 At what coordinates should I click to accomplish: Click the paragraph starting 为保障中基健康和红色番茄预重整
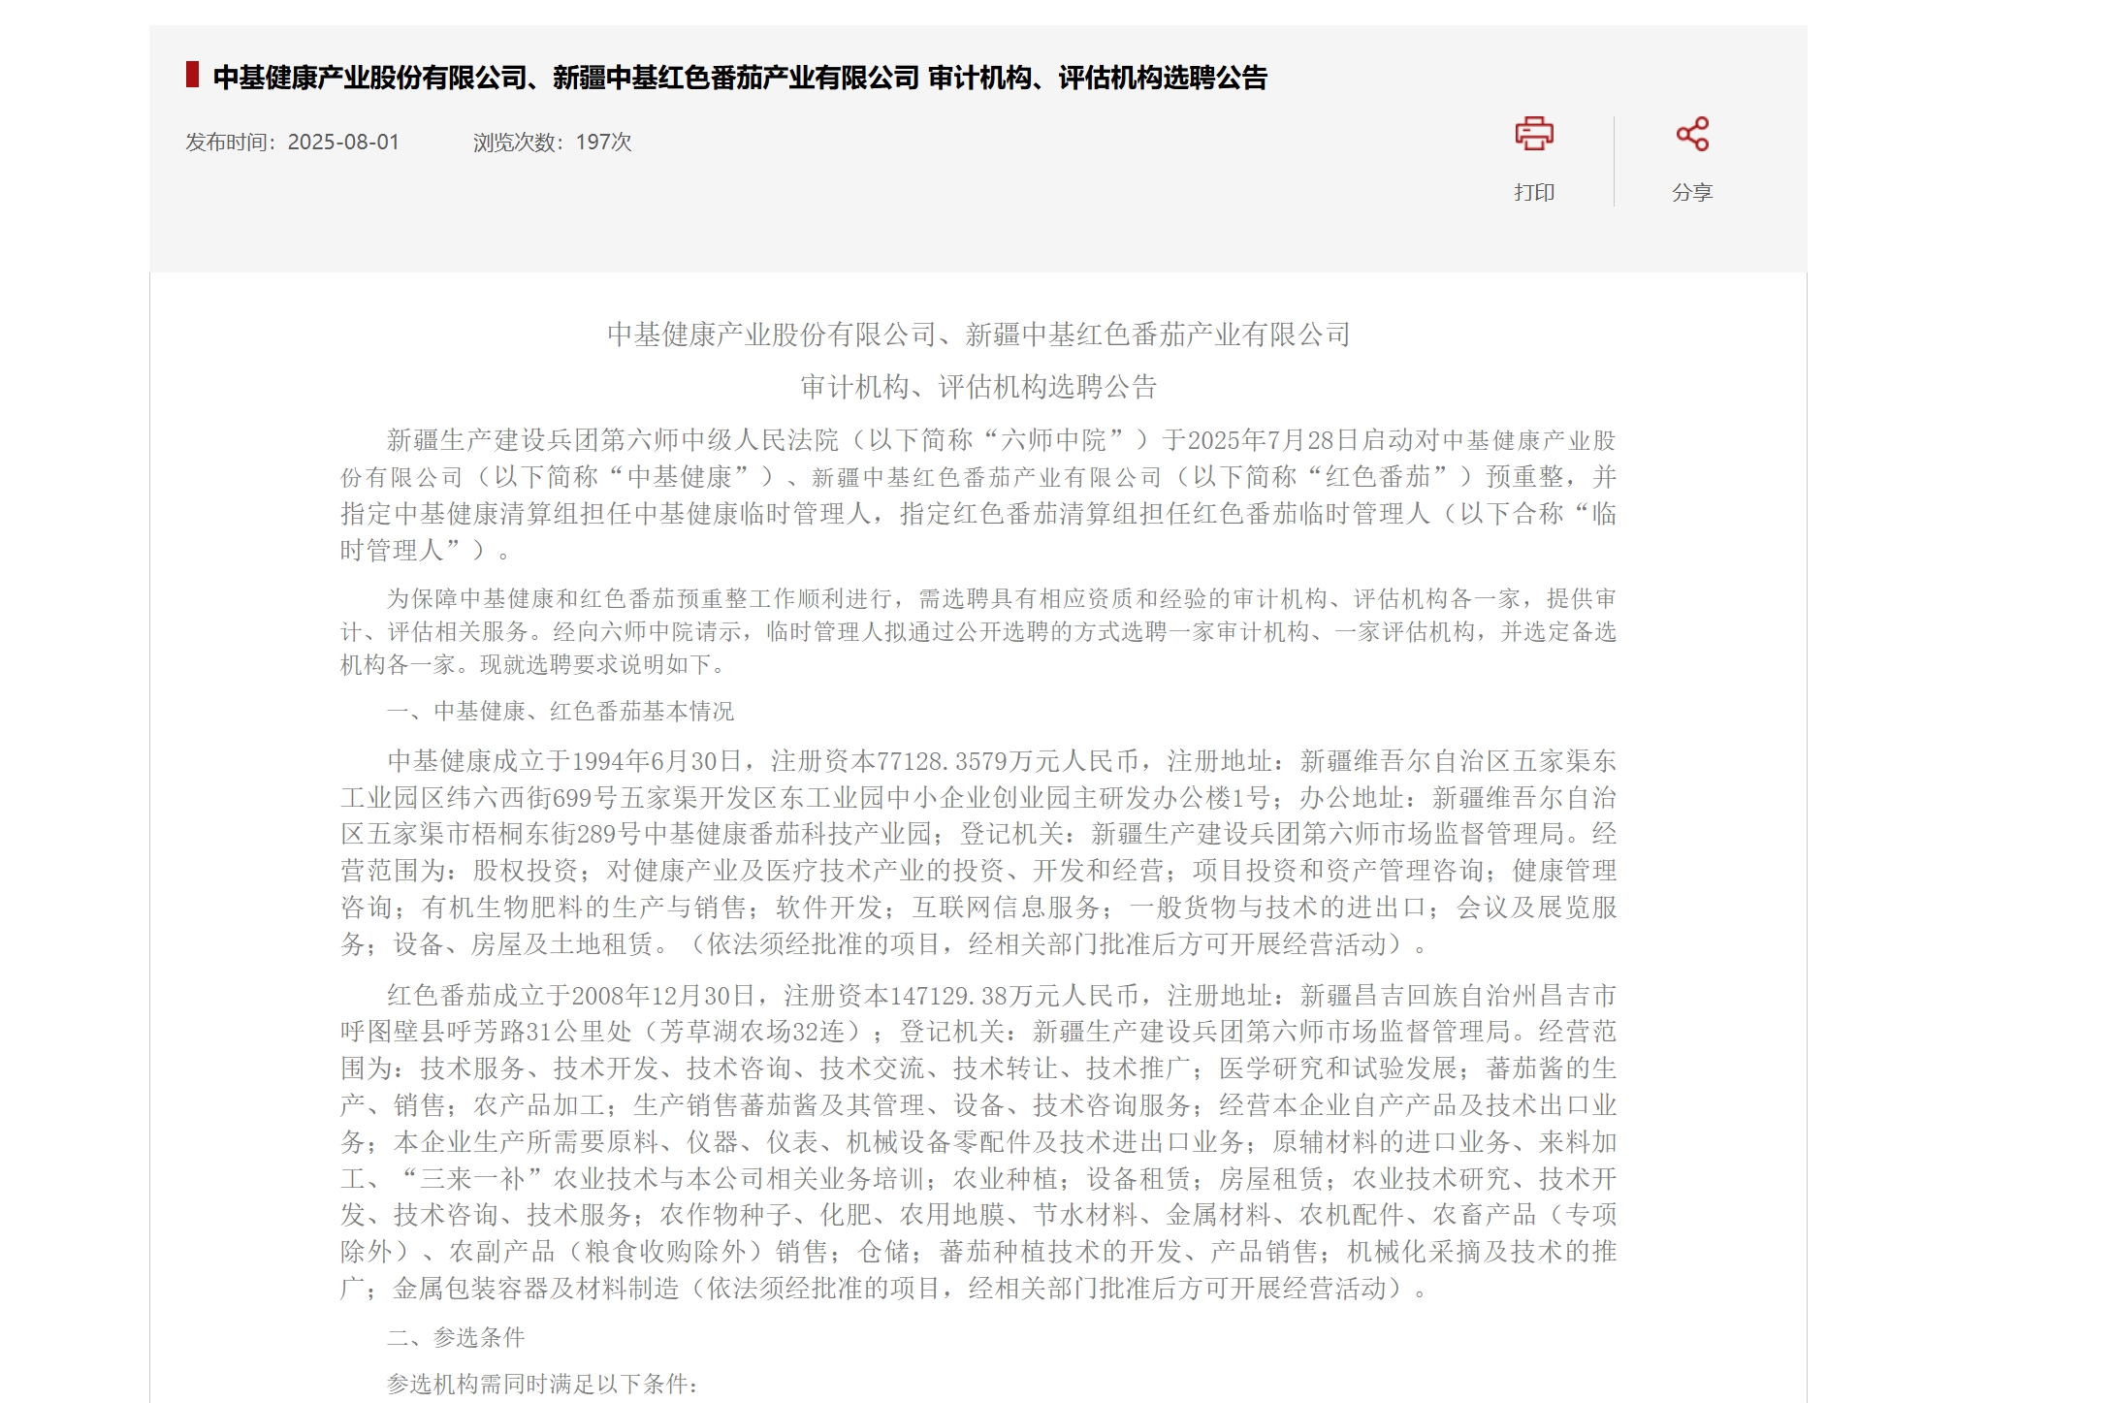(978, 631)
